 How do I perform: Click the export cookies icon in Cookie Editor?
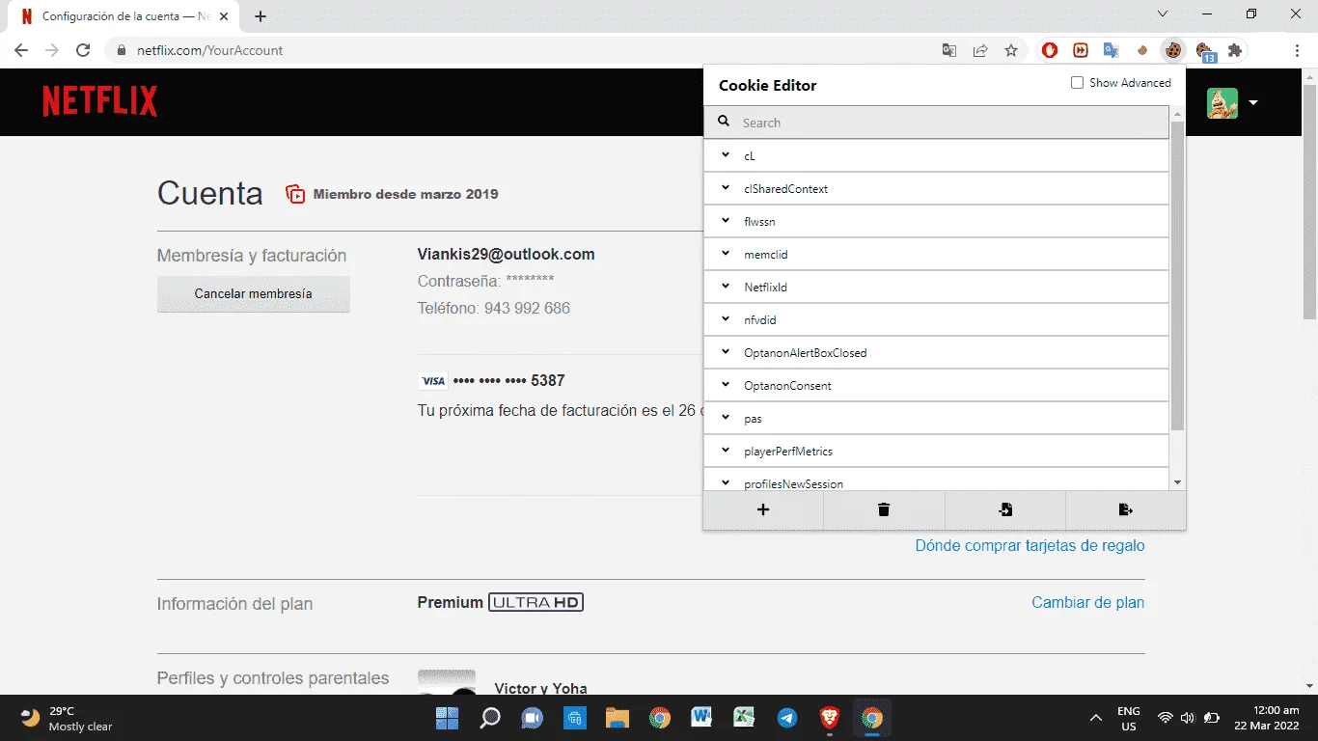(1126, 509)
